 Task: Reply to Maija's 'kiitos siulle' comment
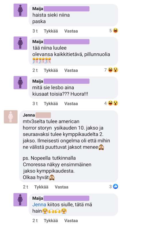pos(71,221)
